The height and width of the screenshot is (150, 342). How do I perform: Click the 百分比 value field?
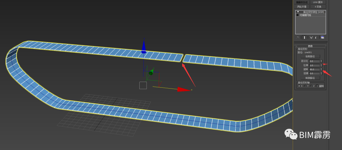[x=314, y=61]
